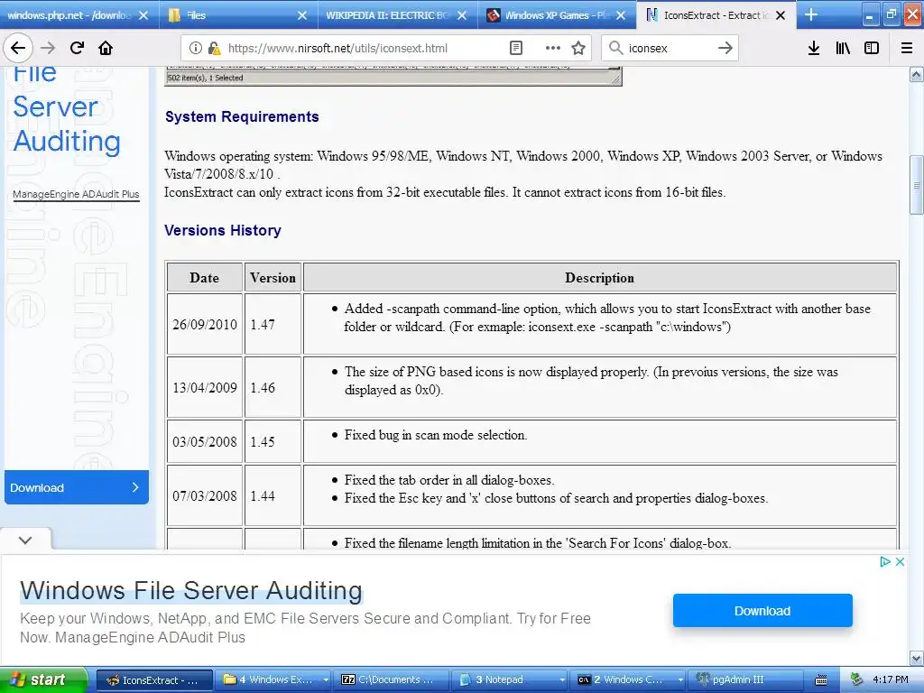The image size is (924, 693).
Task: Click the magnifier icon in search box
Action: pyautogui.click(x=615, y=48)
